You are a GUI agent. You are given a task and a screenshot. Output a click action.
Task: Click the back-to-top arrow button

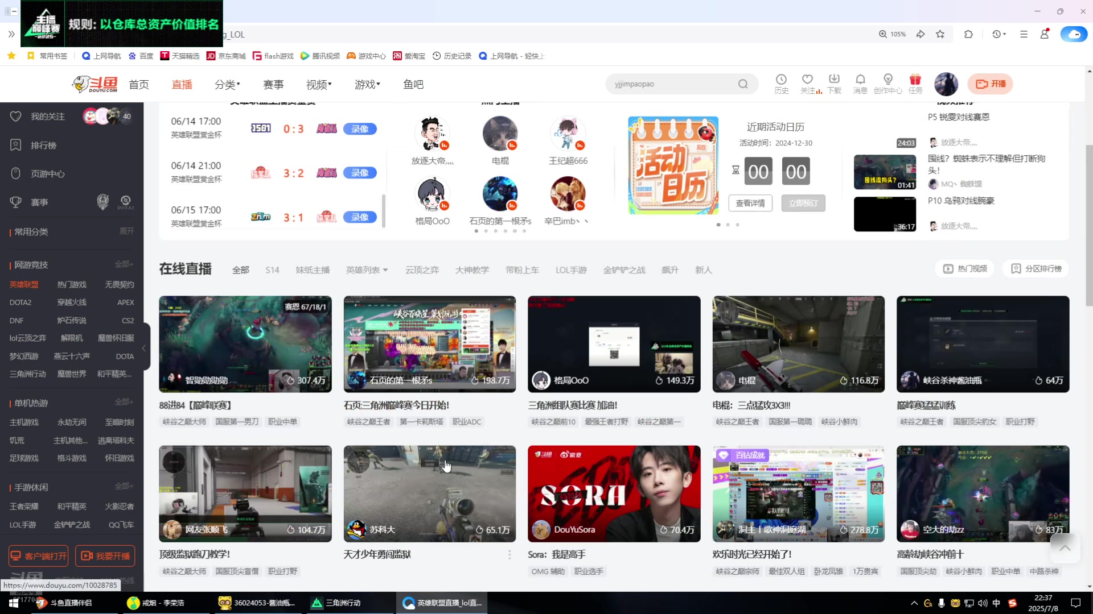click(1065, 548)
